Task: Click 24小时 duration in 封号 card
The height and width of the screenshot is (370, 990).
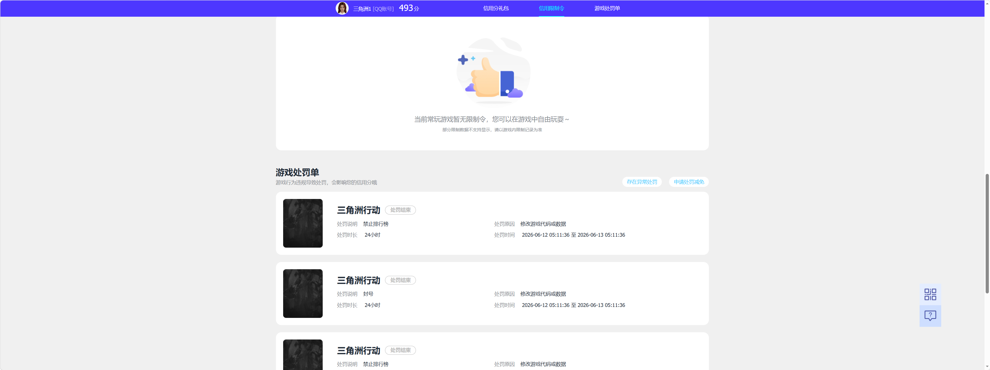Action: pyautogui.click(x=372, y=305)
